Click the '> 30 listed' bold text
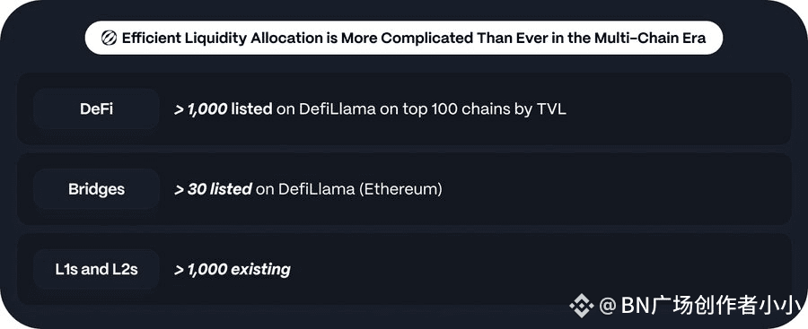Screen dimensions: 808x329 (213, 189)
